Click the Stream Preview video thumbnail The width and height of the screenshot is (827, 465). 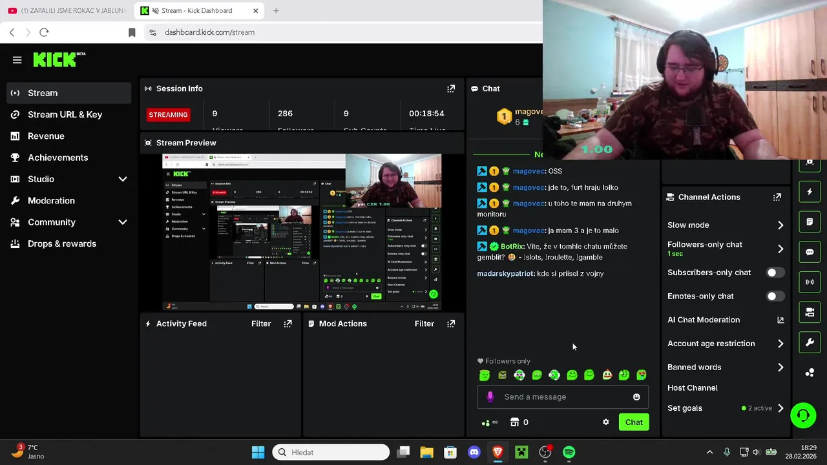pyautogui.click(x=302, y=232)
